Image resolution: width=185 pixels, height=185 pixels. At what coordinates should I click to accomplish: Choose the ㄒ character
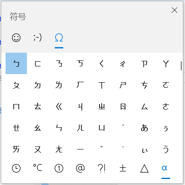[x=102, y=85]
